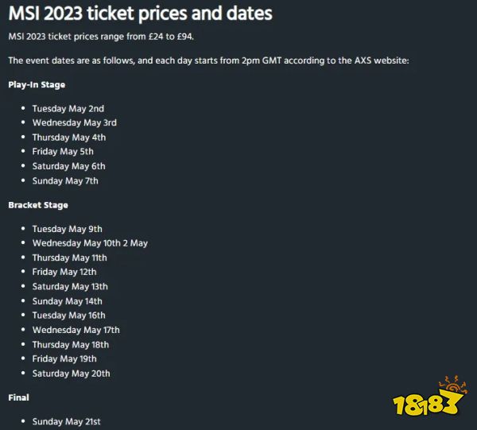Click the Final section heading
This screenshot has width=477, height=430.
(x=18, y=397)
